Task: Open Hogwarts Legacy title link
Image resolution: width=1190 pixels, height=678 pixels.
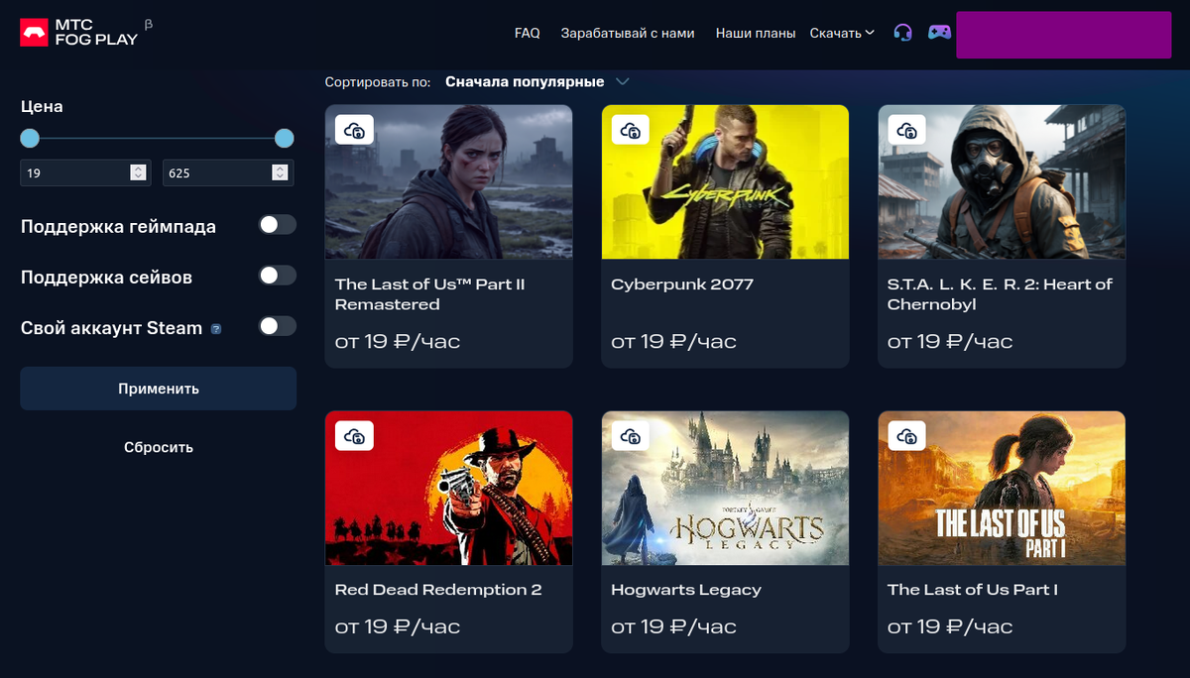Action: pyautogui.click(x=686, y=590)
